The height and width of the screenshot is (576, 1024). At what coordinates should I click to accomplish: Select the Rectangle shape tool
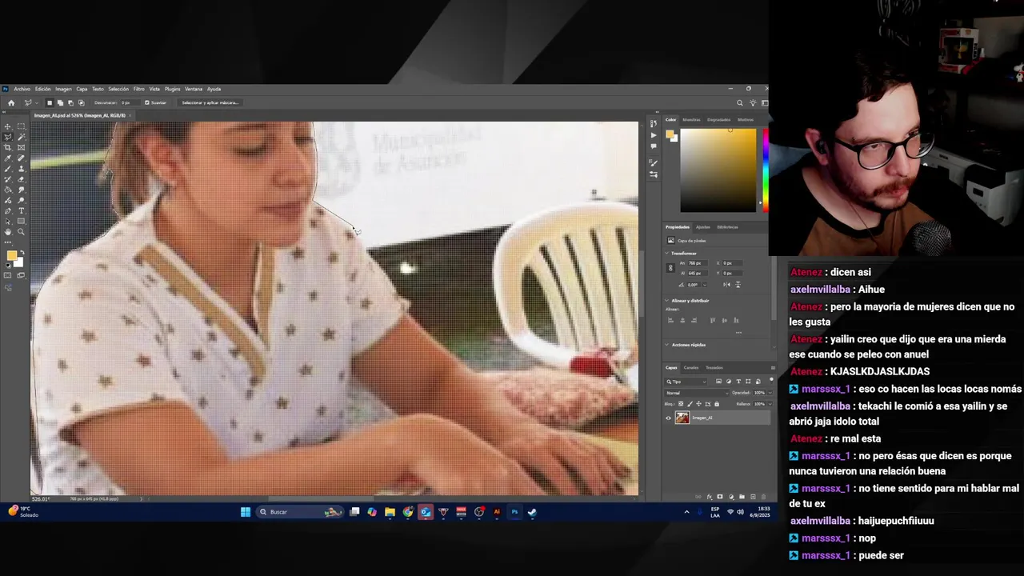point(21,221)
